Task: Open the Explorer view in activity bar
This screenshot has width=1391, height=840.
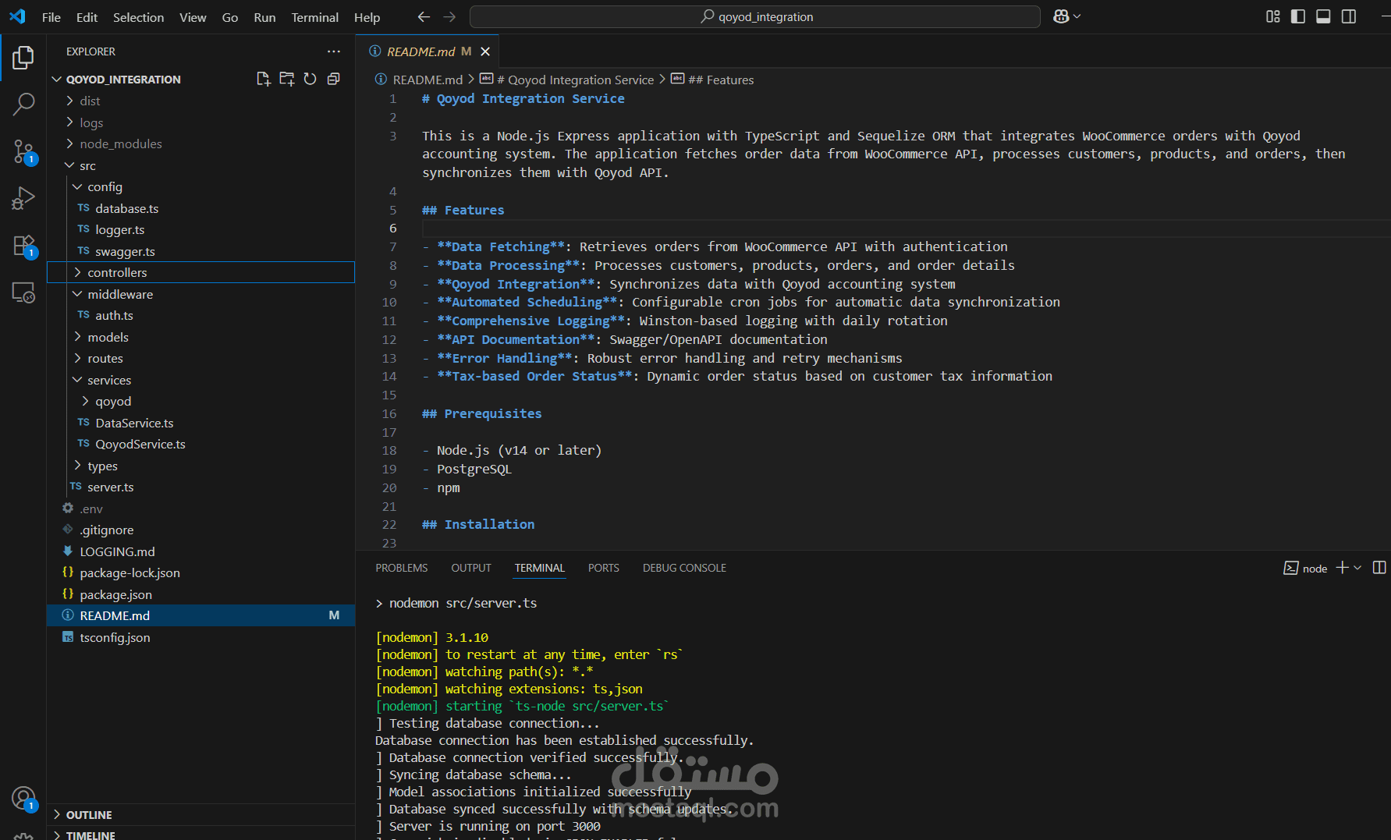Action: click(23, 57)
